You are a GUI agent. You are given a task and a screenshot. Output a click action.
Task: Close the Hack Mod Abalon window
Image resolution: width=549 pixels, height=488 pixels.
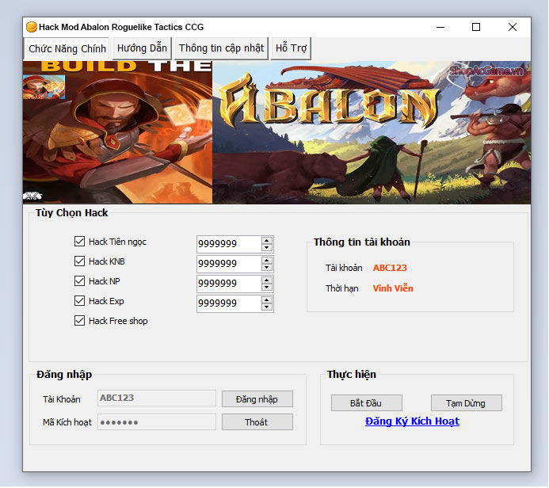pyautogui.click(x=513, y=27)
